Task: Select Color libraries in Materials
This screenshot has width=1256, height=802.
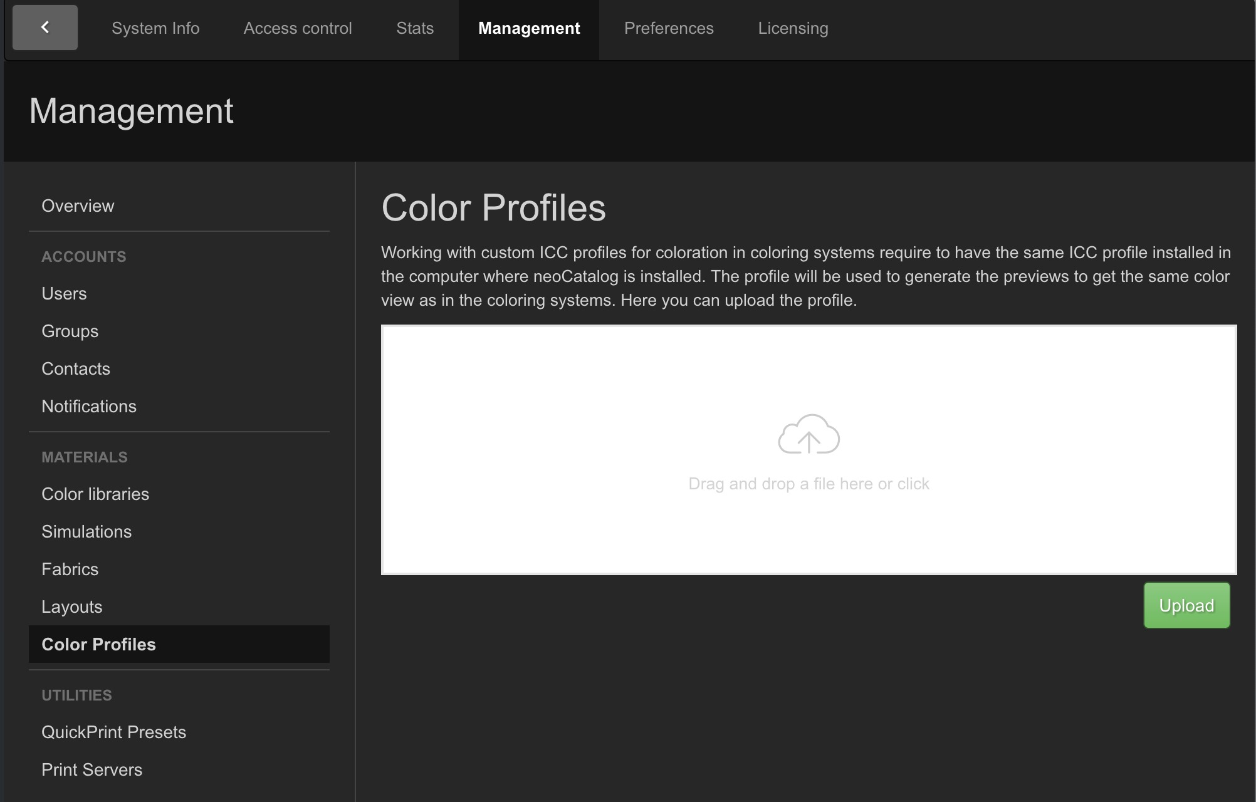Action: [x=95, y=494]
